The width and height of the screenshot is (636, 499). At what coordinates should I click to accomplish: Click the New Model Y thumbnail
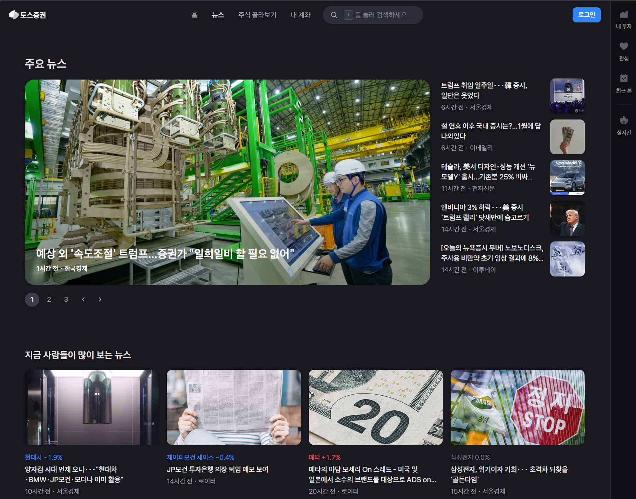tap(567, 177)
